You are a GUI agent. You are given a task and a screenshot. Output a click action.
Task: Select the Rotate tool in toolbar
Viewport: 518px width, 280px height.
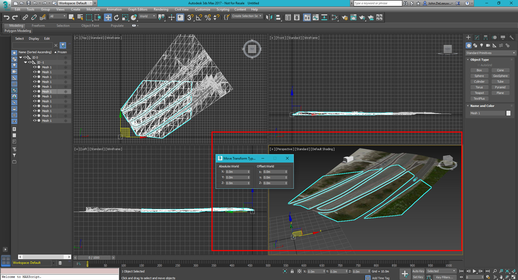point(116,18)
